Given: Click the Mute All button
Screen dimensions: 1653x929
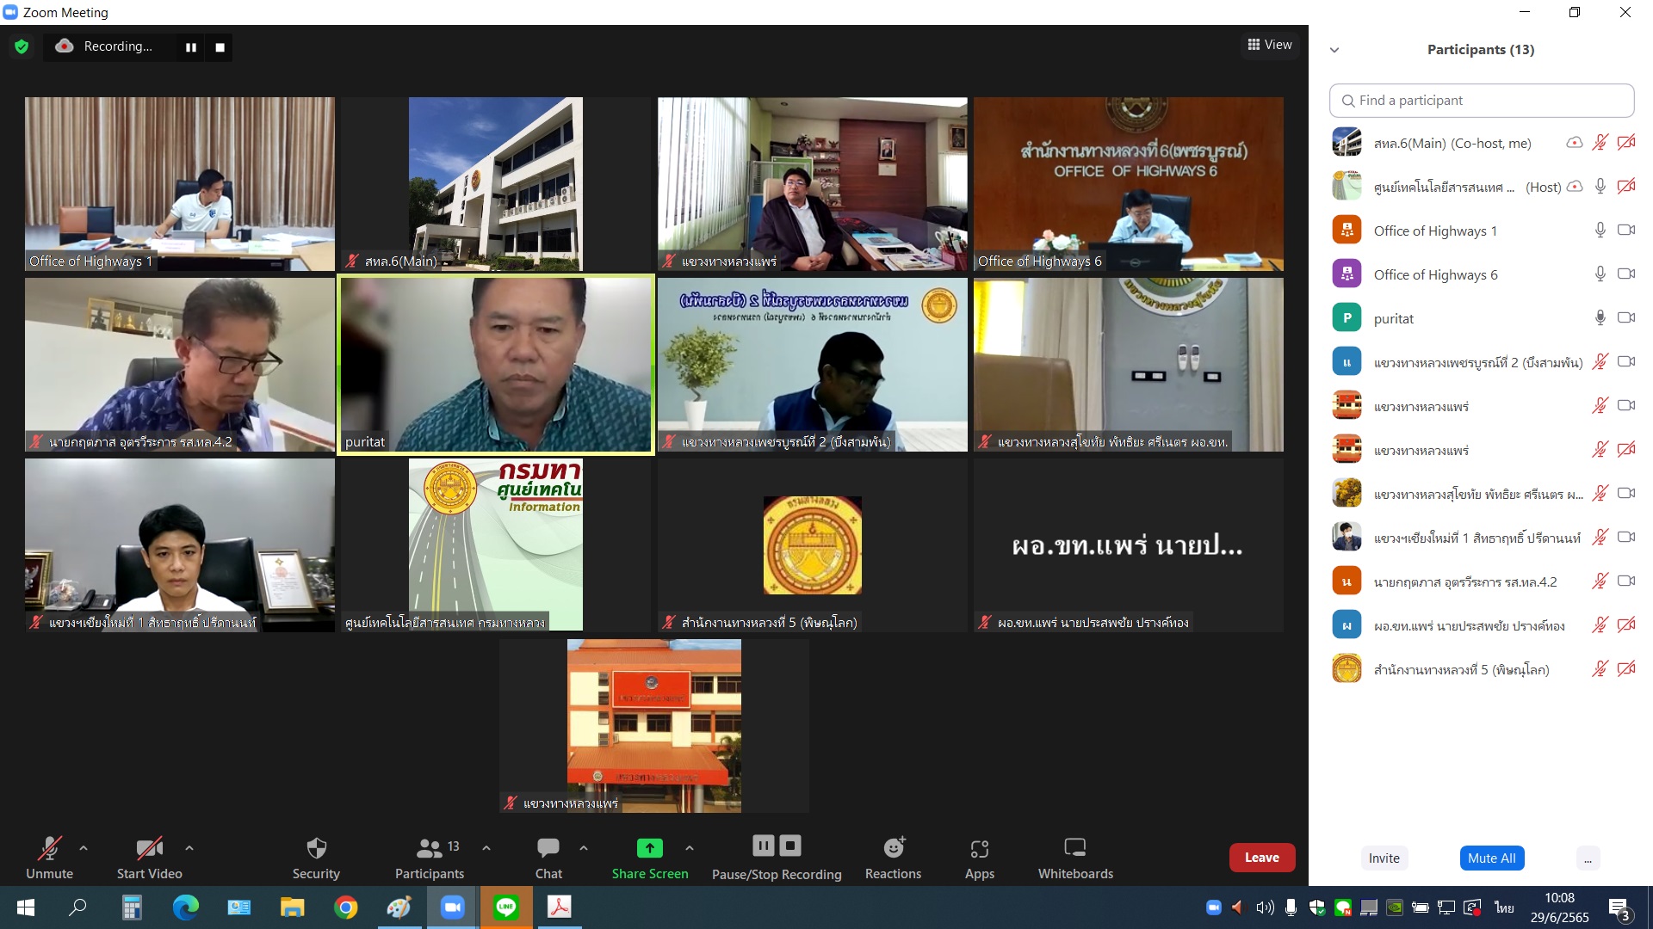Looking at the screenshot, I should 1491,858.
